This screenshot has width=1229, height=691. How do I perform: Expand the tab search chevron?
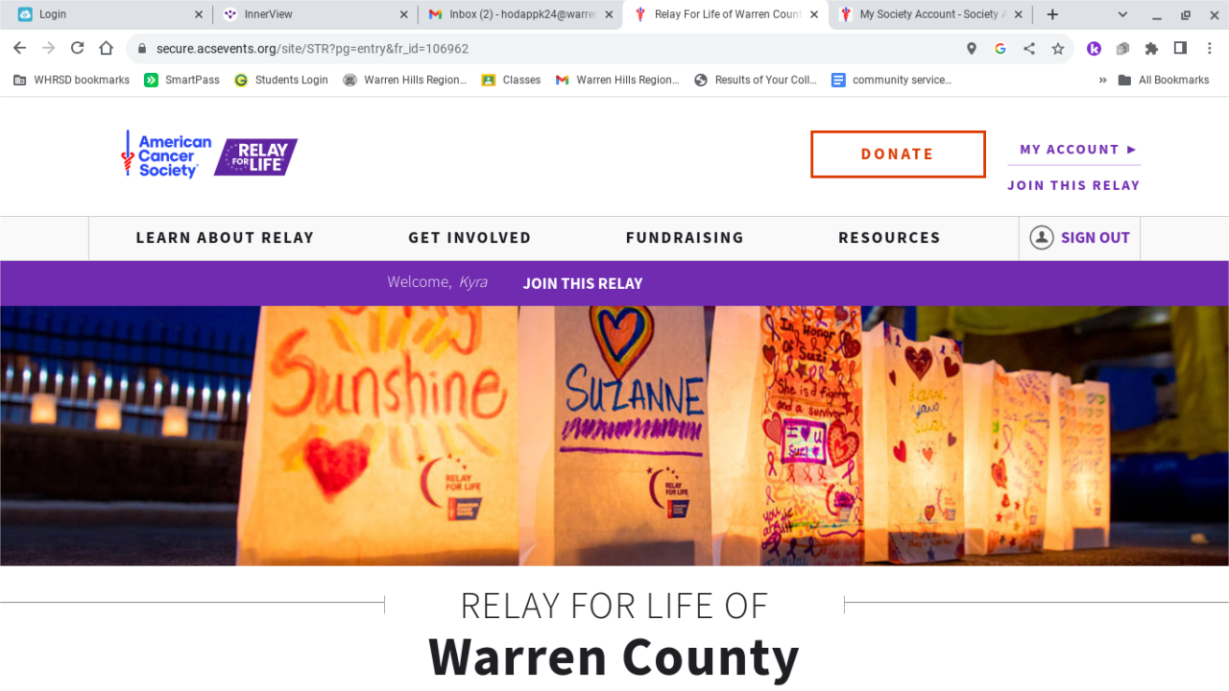point(1122,14)
